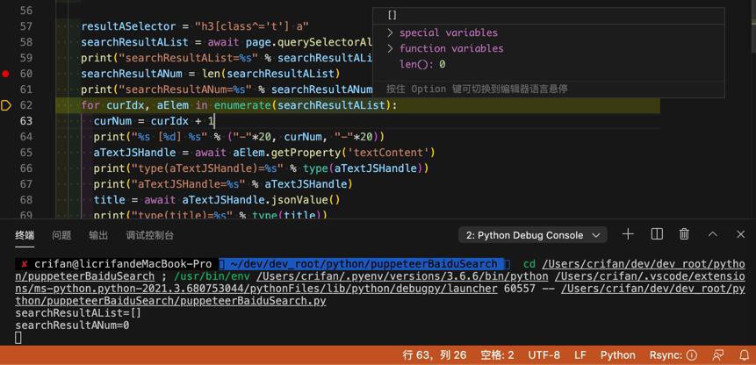Open notifications bell in status bar
Viewport: 756px width, 365px height.
(x=744, y=355)
